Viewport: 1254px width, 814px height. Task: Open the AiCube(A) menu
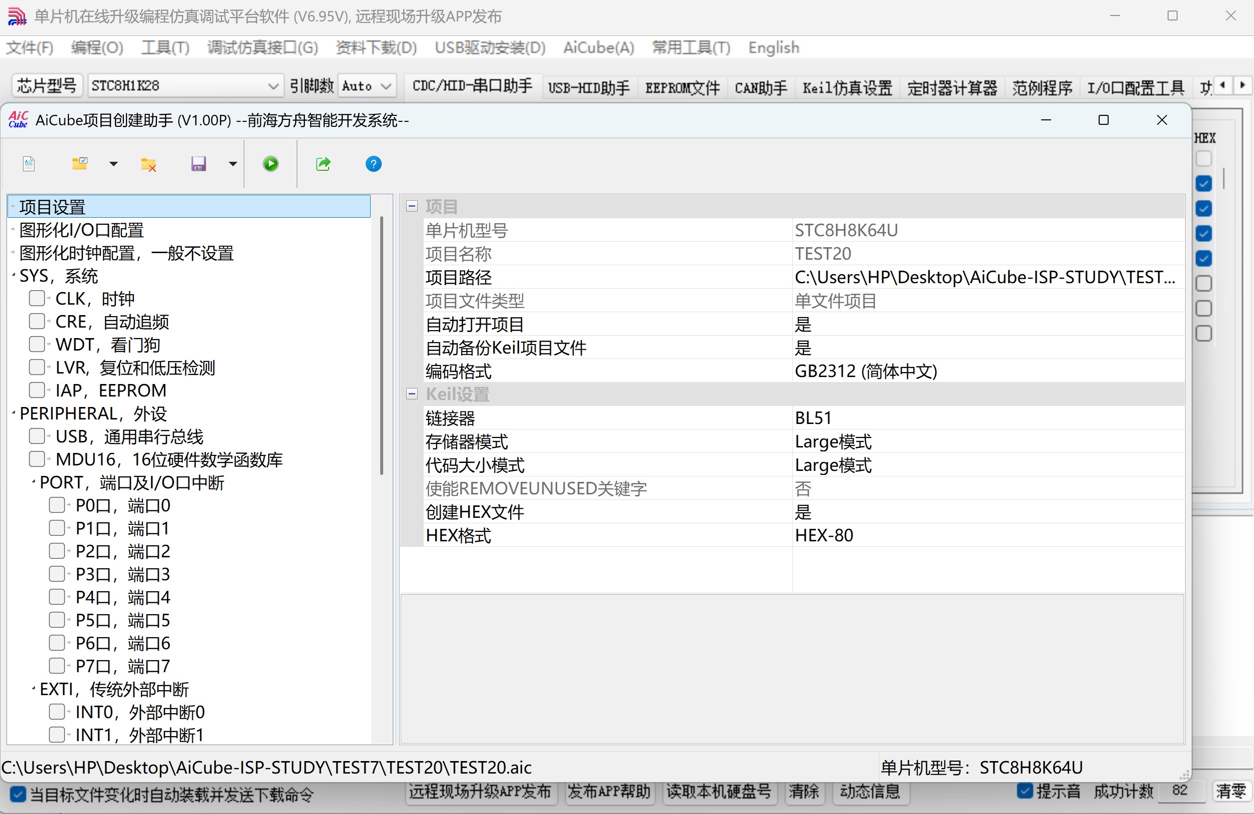(x=599, y=47)
